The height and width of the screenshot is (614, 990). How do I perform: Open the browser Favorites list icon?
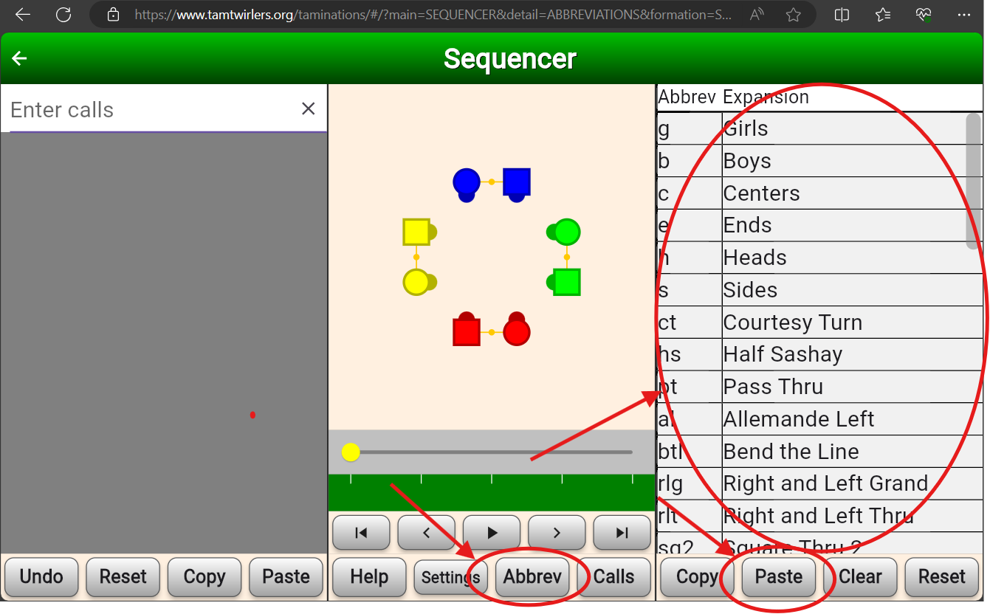coord(882,15)
